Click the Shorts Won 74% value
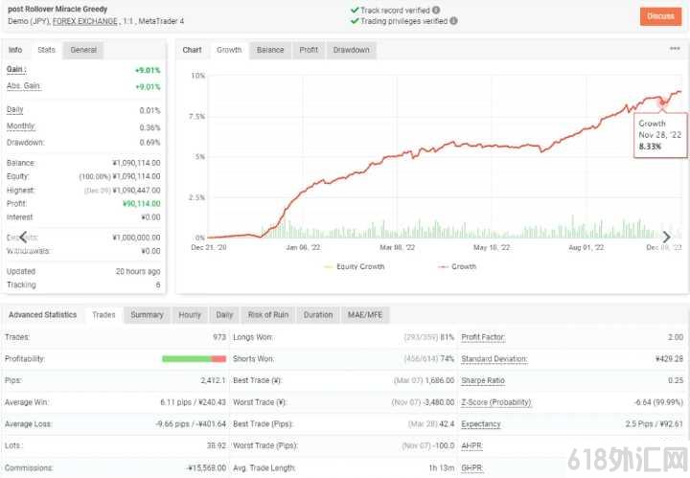The width and height of the screenshot is (690, 478). pos(447,359)
